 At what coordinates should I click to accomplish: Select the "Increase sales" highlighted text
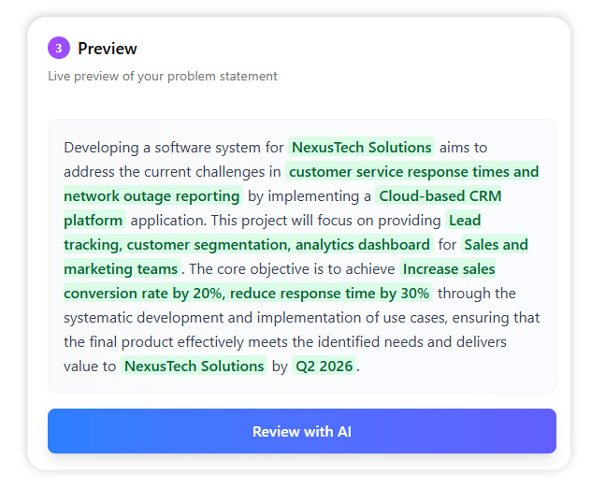(x=448, y=268)
